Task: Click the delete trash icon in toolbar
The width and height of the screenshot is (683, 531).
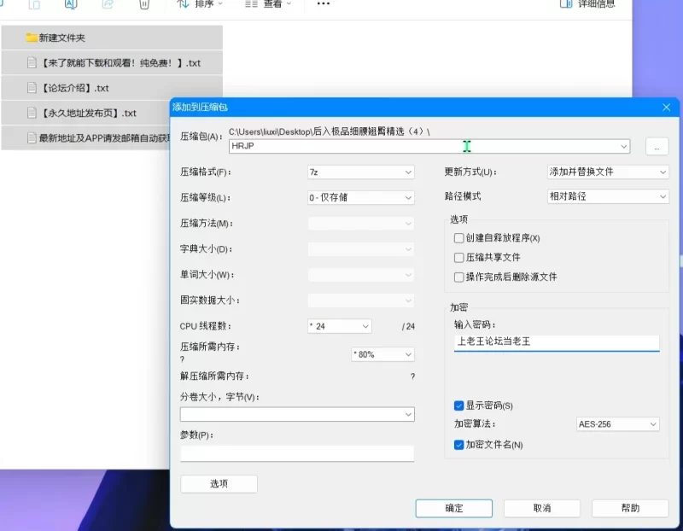Action: (144, 4)
